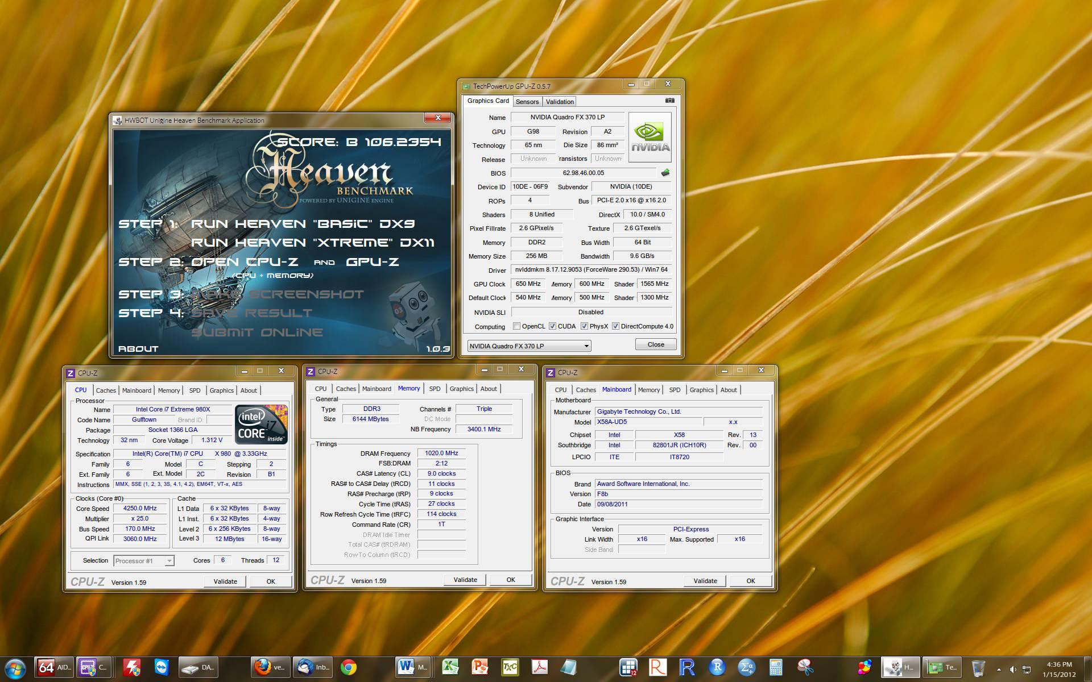This screenshot has height=682, width=1092.
Task: Open the round blue R console icon
Action: click(x=717, y=667)
